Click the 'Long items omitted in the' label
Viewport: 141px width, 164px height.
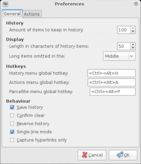(x=37, y=56)
